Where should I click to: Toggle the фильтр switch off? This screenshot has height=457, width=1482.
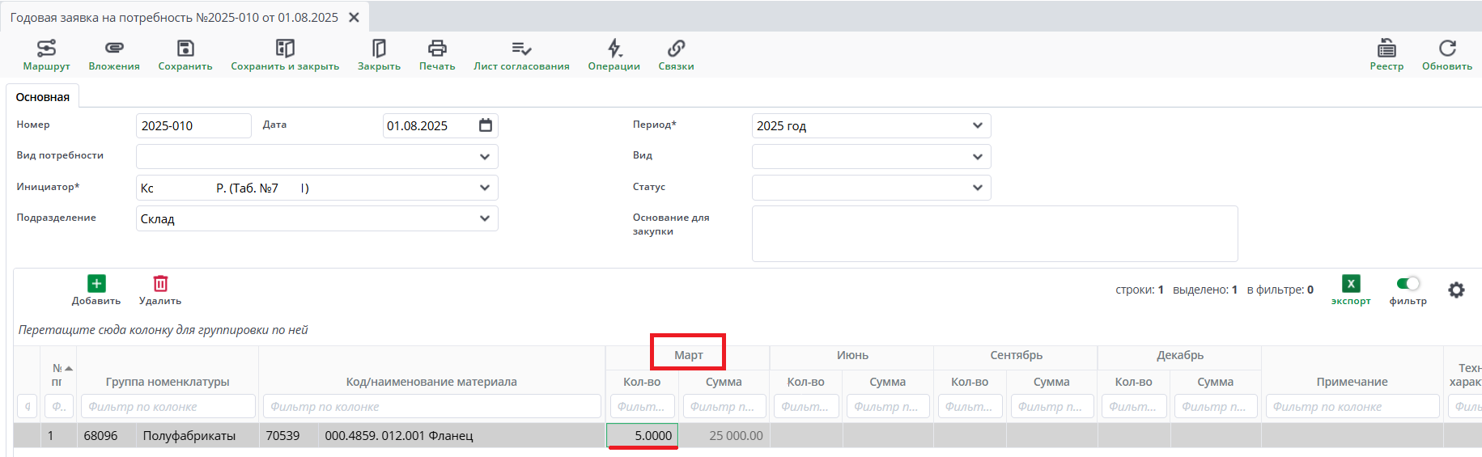tap(1408, 284)
